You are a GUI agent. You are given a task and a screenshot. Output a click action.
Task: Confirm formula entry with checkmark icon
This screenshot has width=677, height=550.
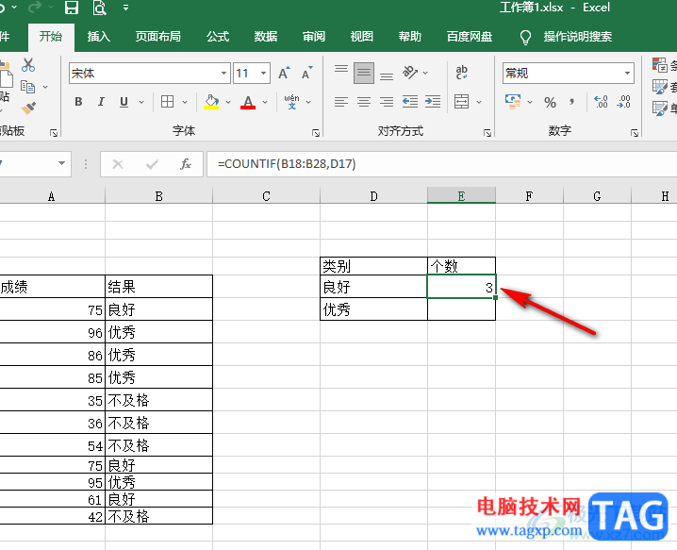tap(152, 164)
